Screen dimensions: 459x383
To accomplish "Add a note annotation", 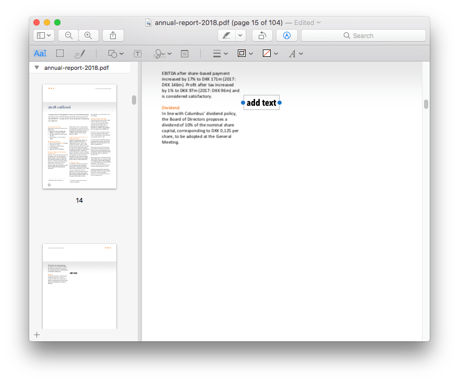I will 185,54.
